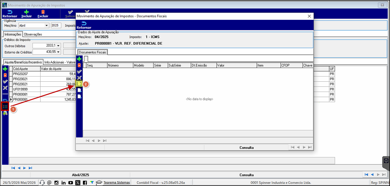Open the YouTube icon in the status bar
Viewport: 390px width, 186px height.
pyautogui.click(x=70, y=183)
